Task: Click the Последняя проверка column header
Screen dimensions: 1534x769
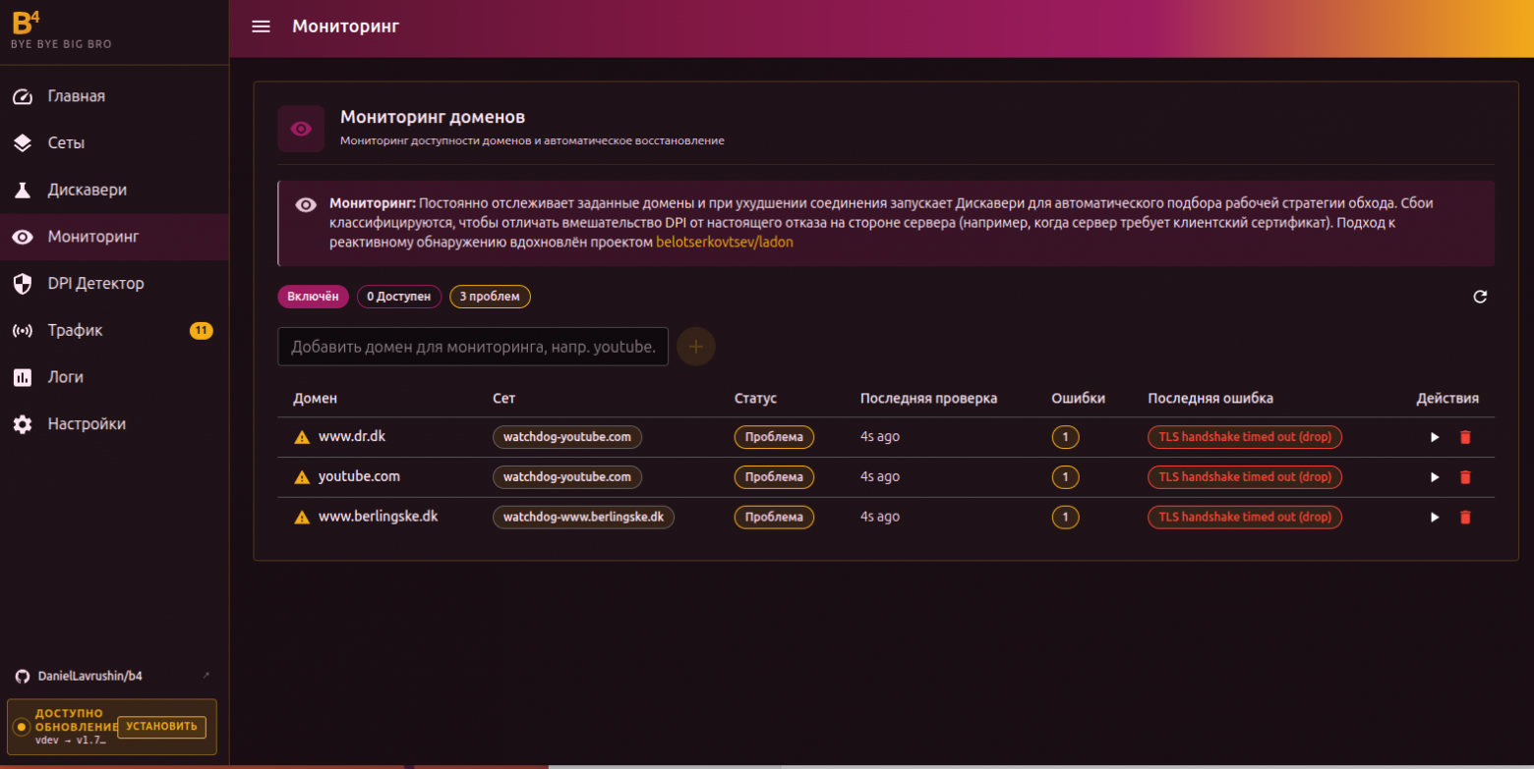Action: coord(928,399)
